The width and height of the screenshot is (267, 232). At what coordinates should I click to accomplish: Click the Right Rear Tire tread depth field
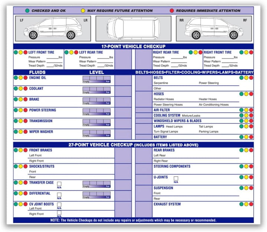coord(177,66)
